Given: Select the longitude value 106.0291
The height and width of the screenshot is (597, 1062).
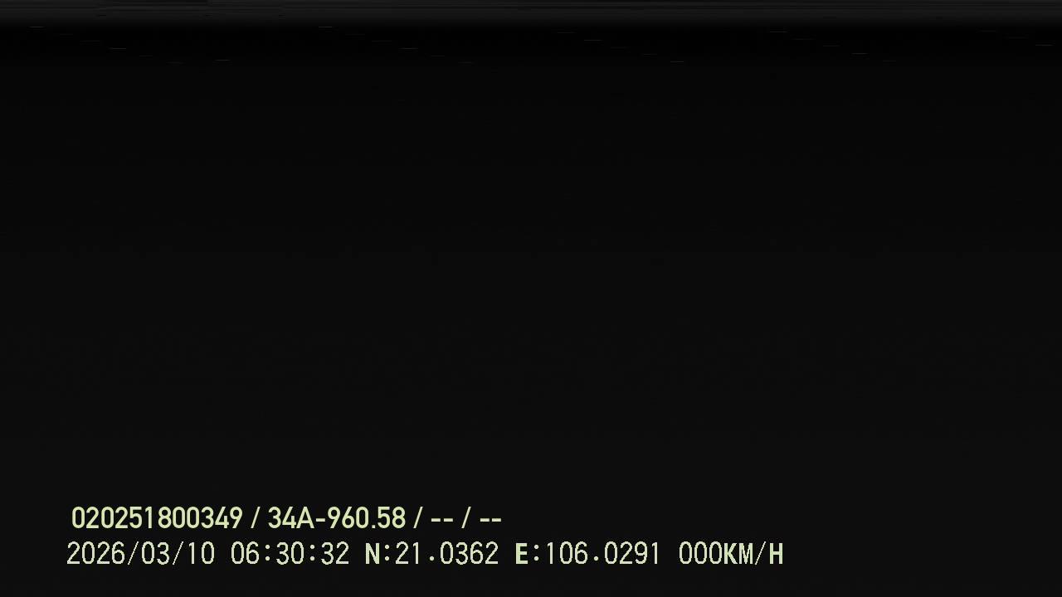Looking at the screenshot, I should click(602, 554).
